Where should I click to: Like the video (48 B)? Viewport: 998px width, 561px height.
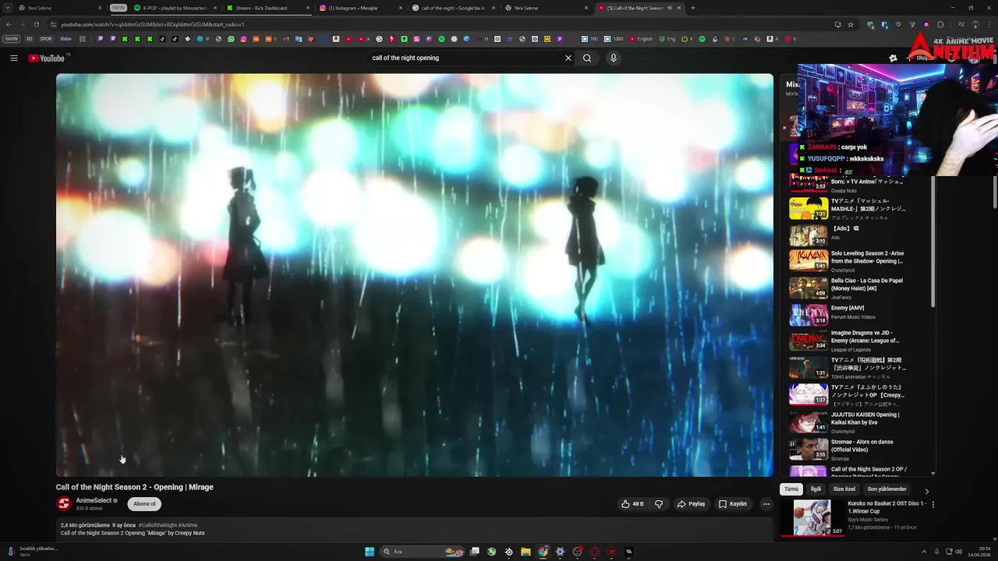632,504
